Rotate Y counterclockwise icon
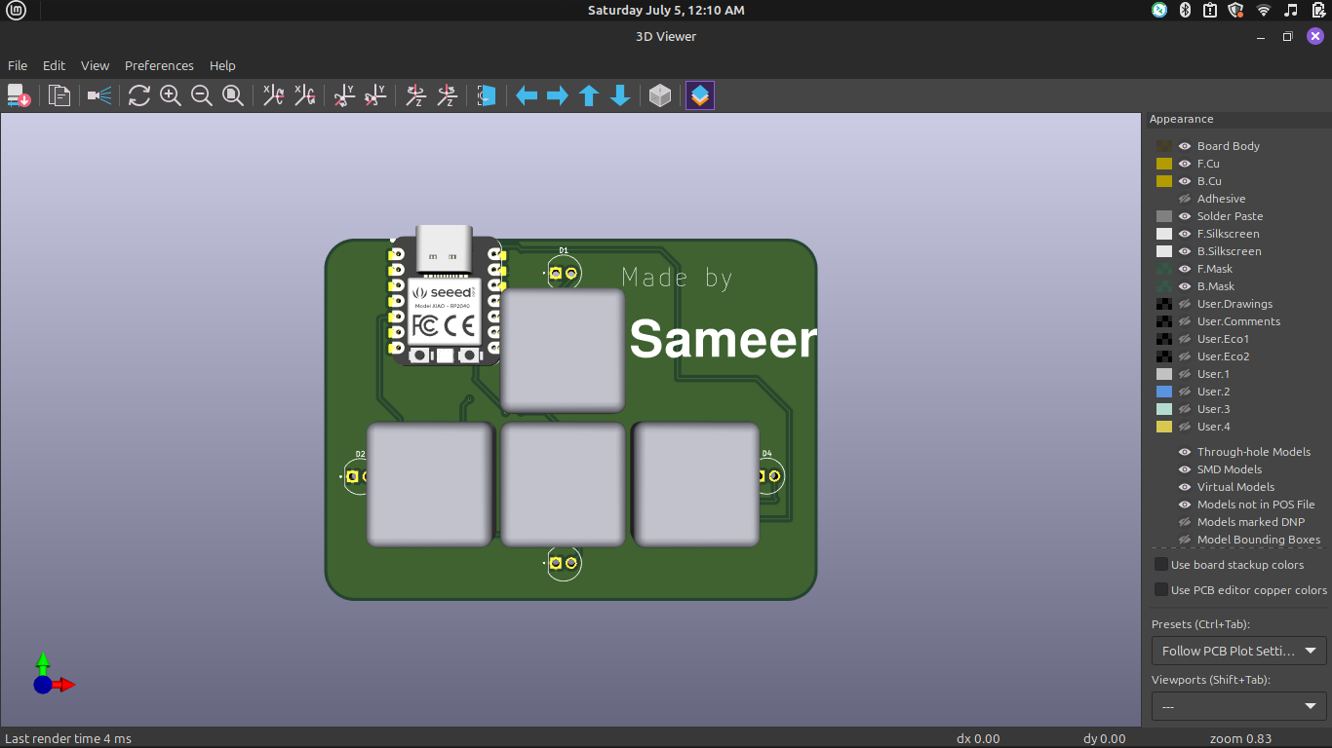The image size is (1332, 748). point(375,95)
